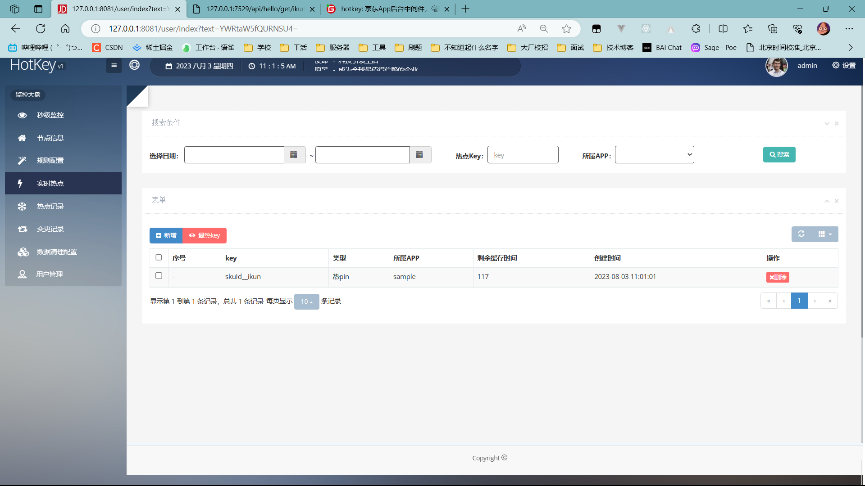Image resolution: width=865 pixels, height=486 pixels.
Task: Click the lifebuoy icon in header
Action: pos(134,65)
